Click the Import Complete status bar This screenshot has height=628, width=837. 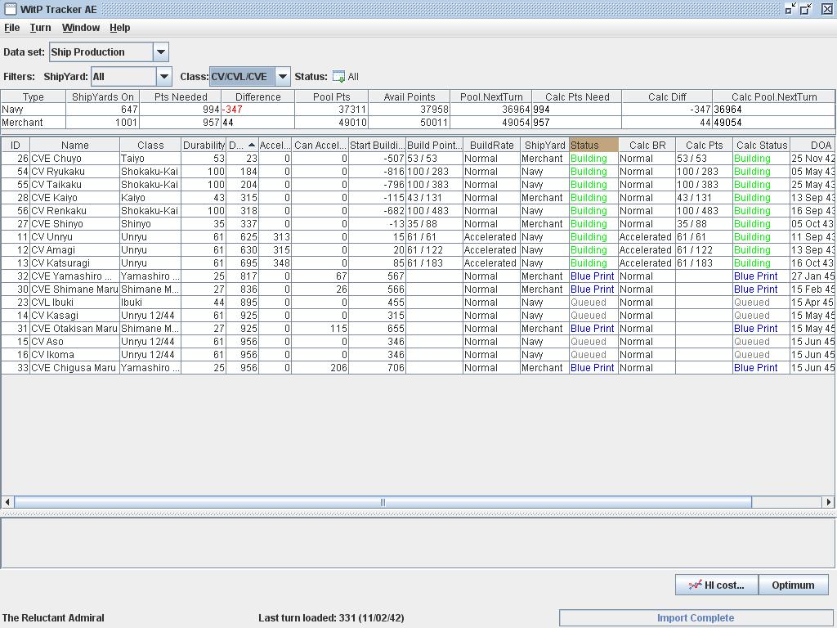point(696,618)
